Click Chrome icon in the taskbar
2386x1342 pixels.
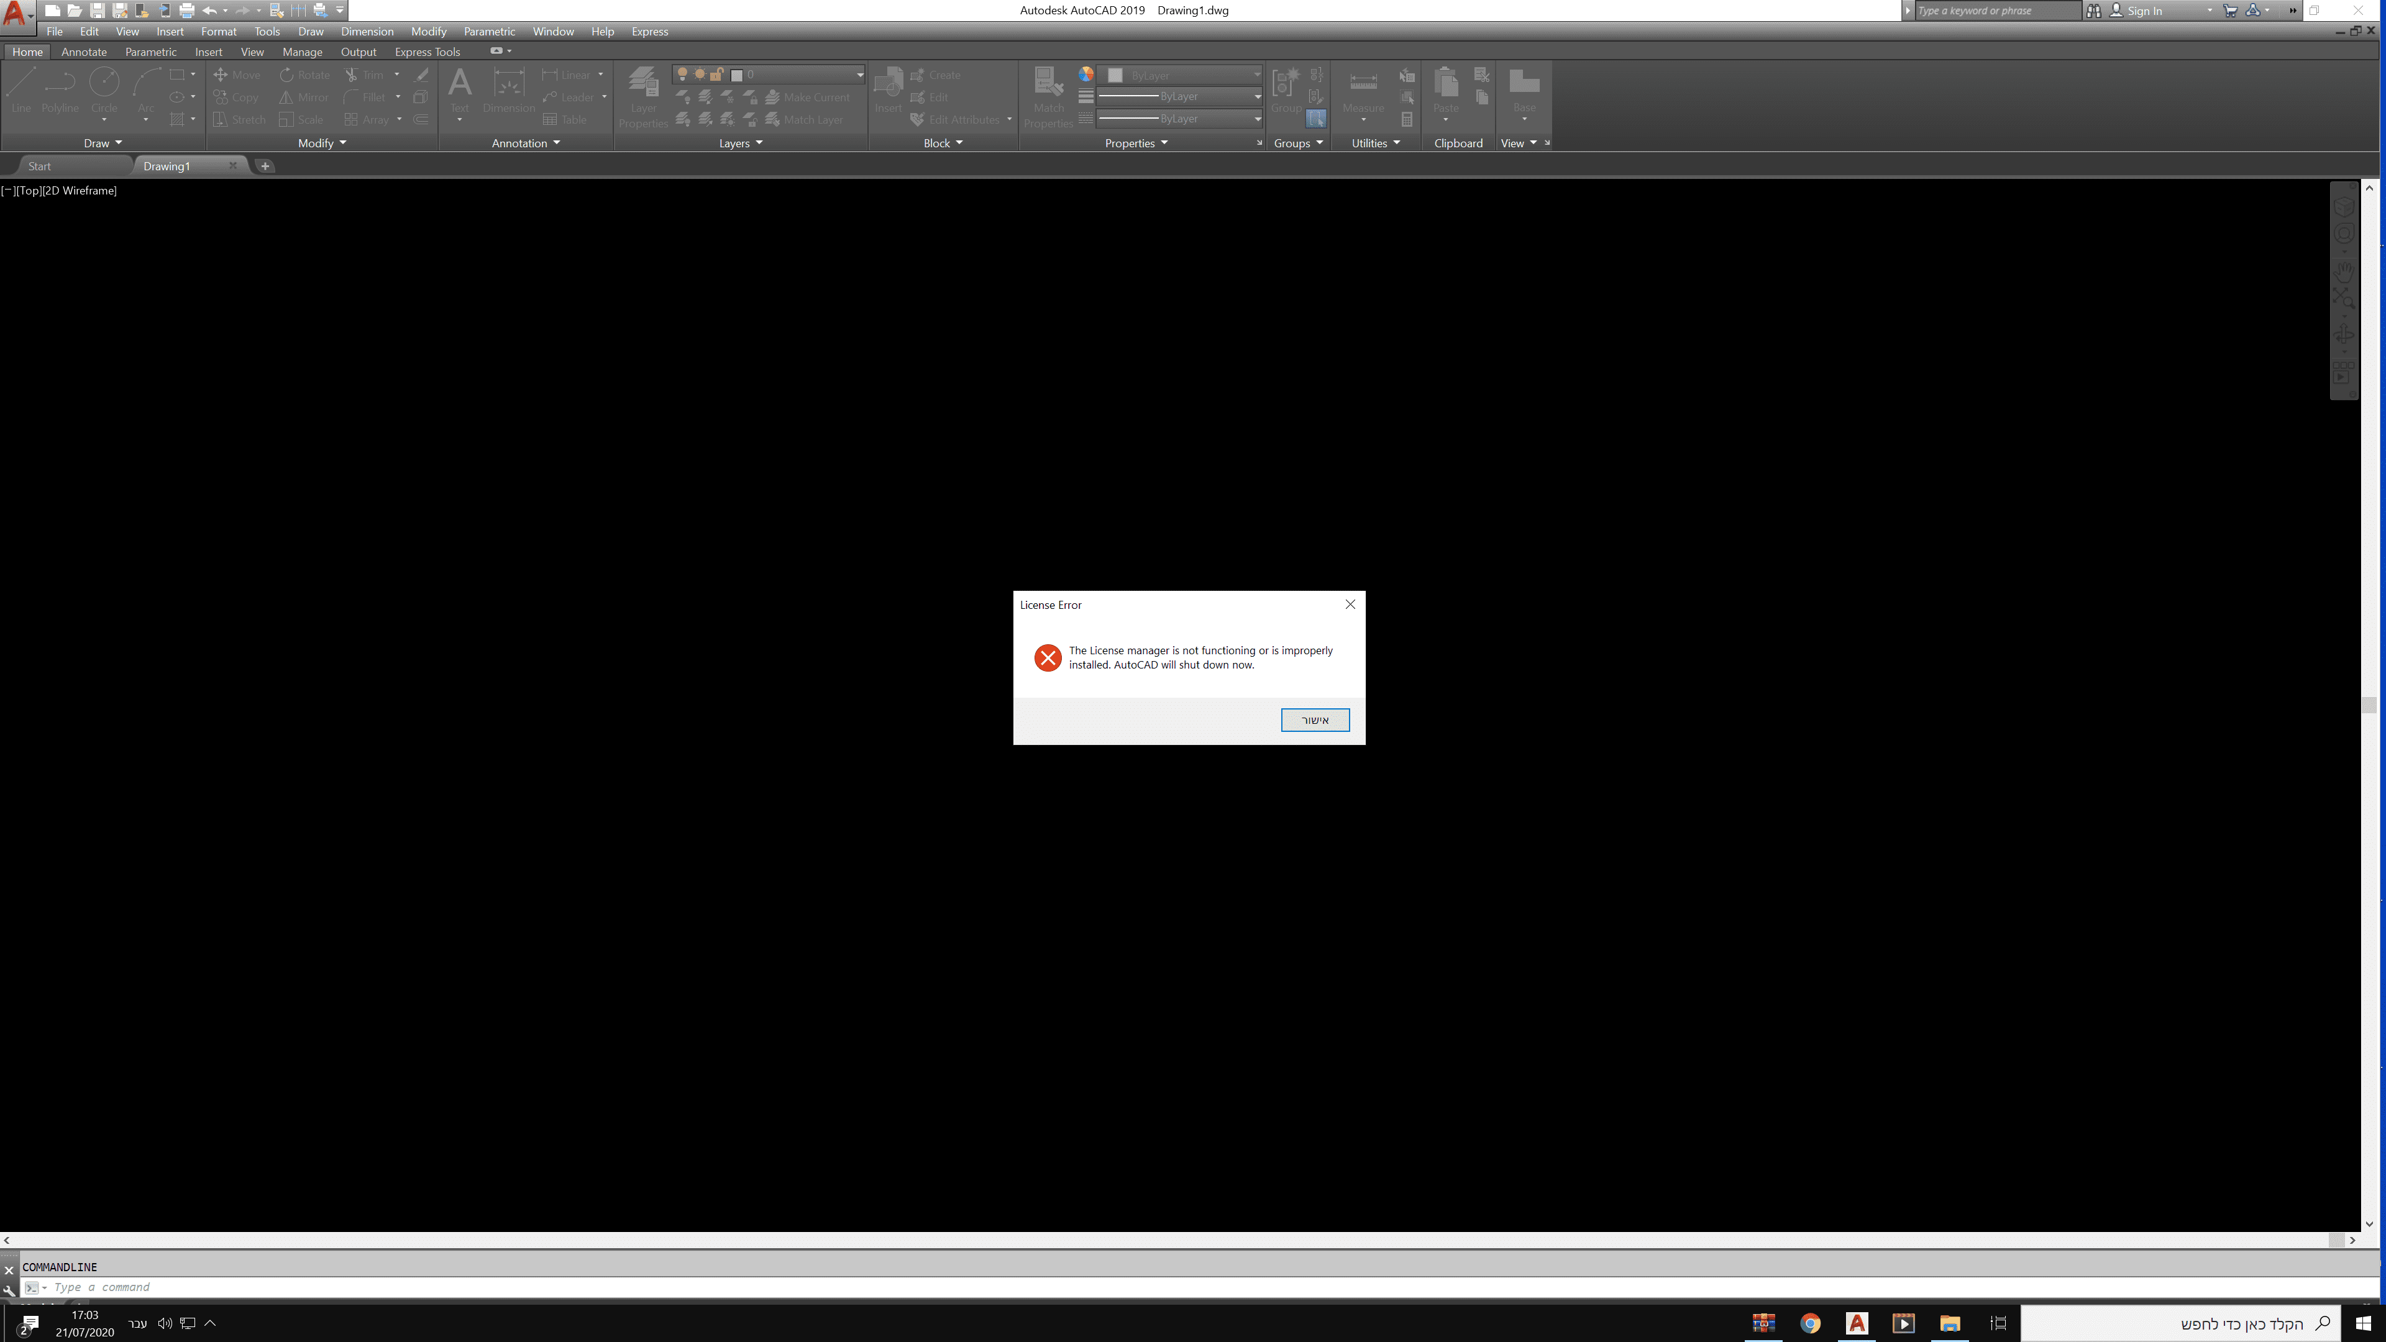tap(1810, 1323)
